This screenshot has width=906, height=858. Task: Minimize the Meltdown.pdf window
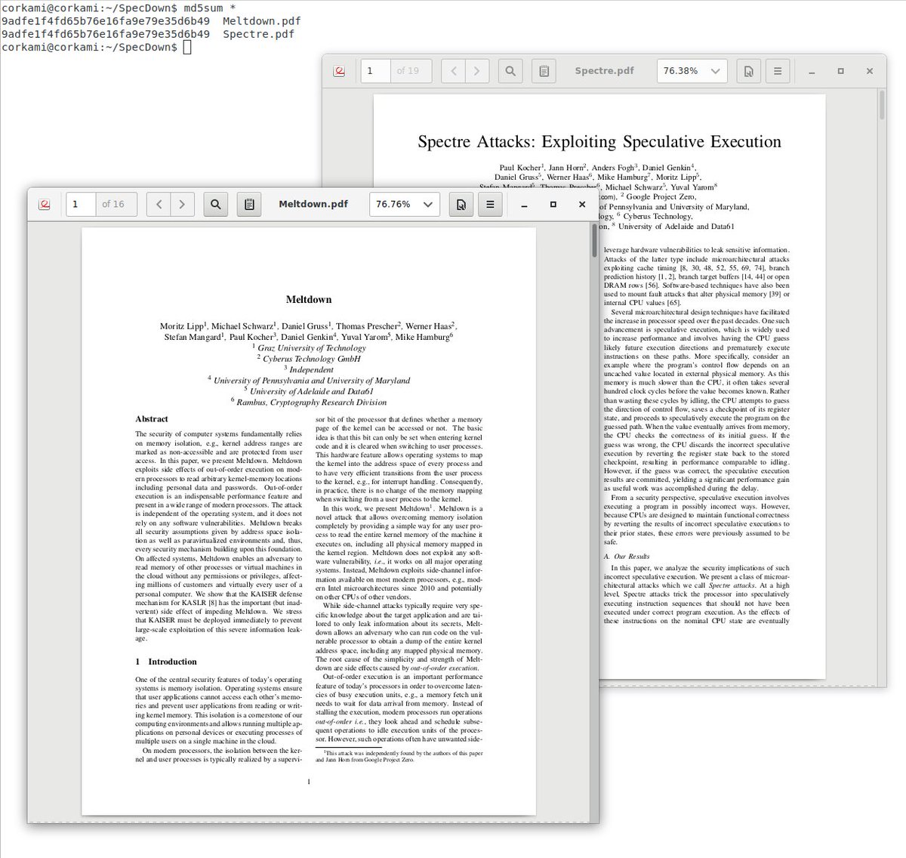tap(524, 205)
